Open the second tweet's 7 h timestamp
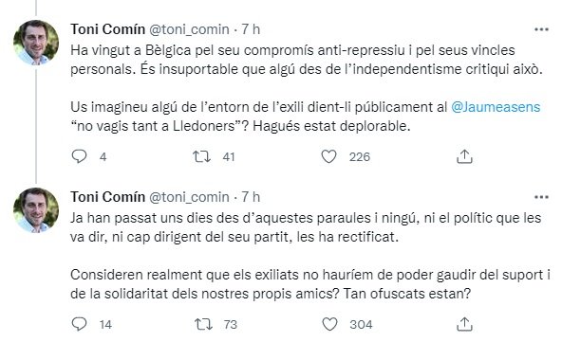The height and width of the screenshot is (342, 562). click(x=251, y=197)
